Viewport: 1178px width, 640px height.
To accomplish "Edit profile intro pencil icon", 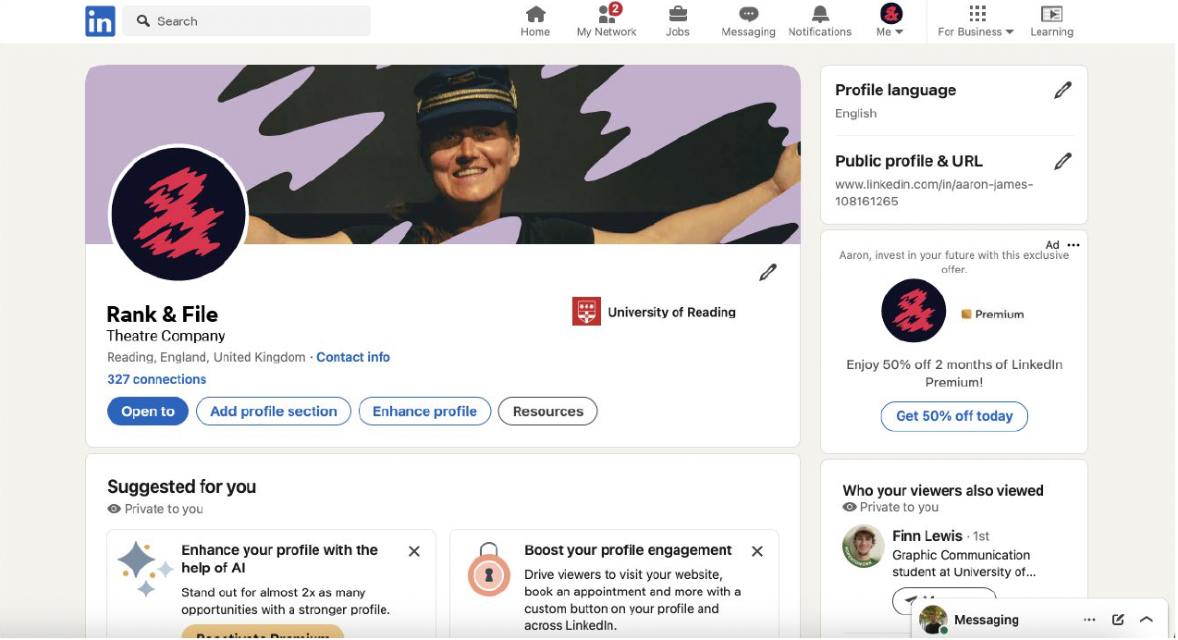I will pos(767,273).
